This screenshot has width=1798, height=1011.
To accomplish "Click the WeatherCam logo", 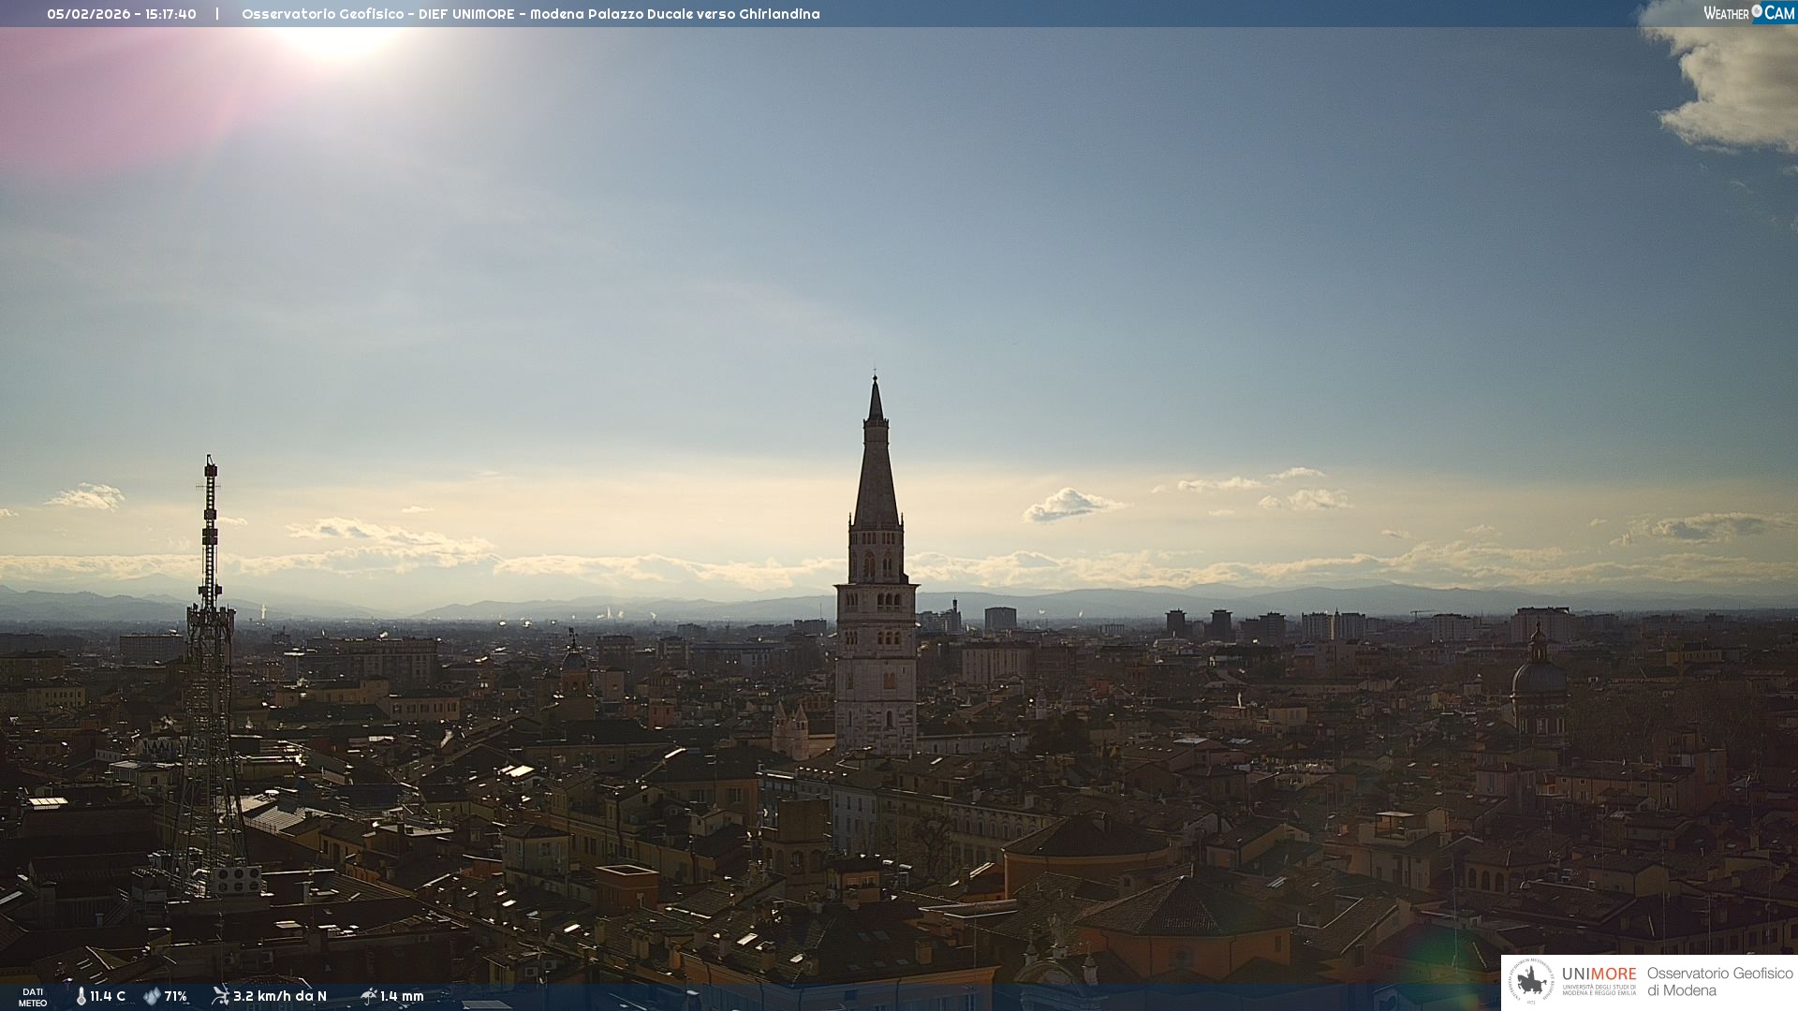I will [1748, 13].
